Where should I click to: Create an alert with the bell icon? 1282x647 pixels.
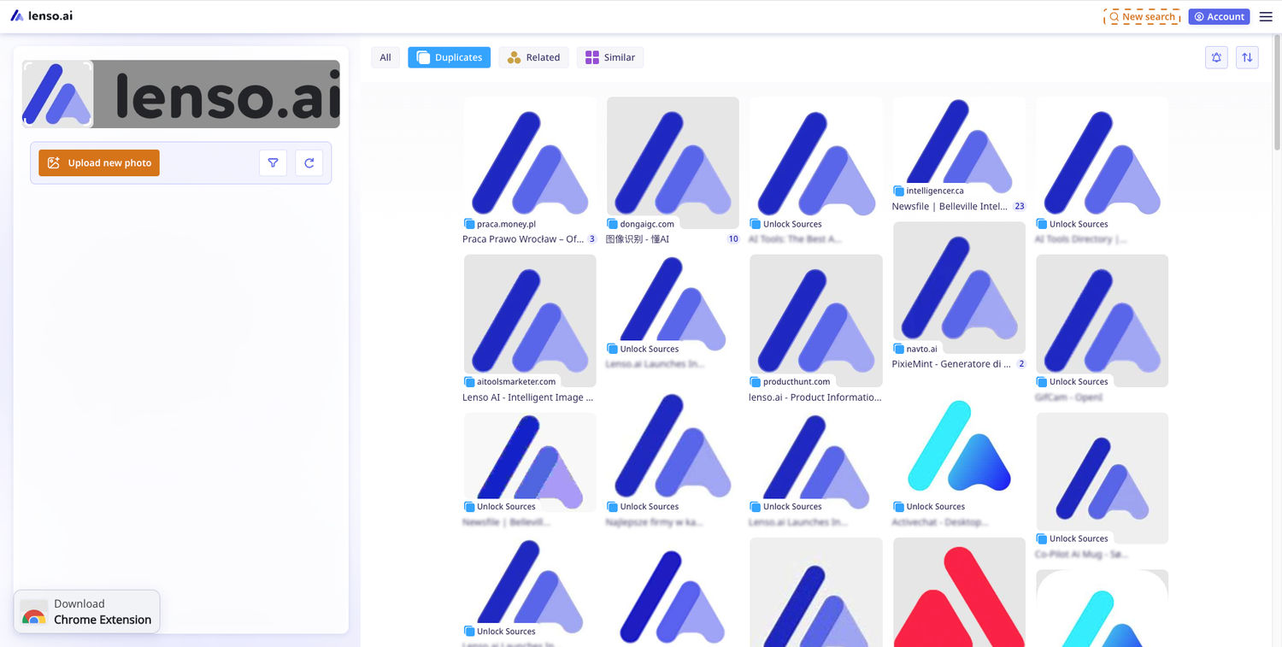coord(1216,57)
